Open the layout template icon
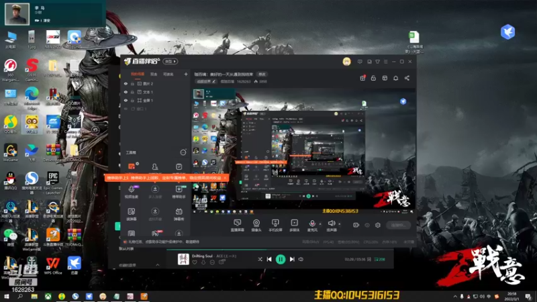Image resolution: width=537 pixels, height=302 pixels. click(x=385, y=78)
